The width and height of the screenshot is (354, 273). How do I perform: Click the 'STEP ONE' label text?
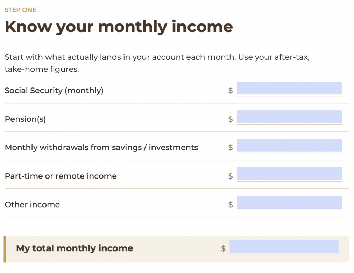pyautogui.click(x=20, y=10)
